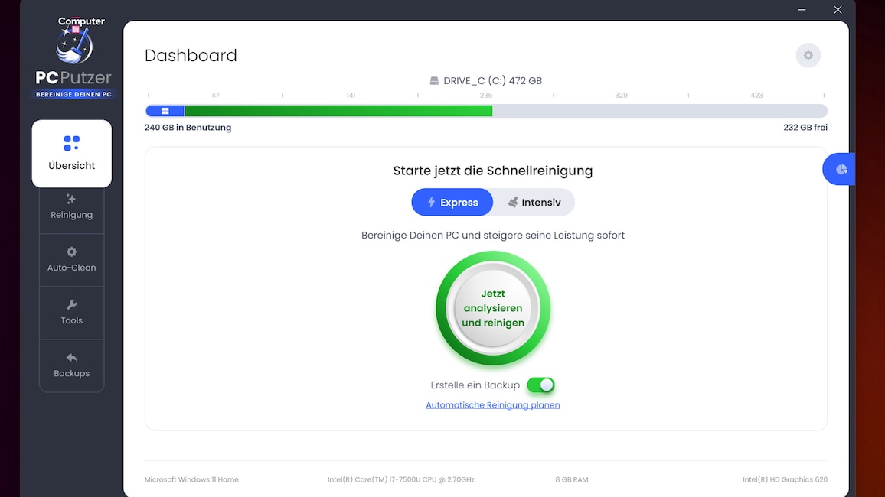885x497 pixels.
Task: Click the DRIVE_C (C:) 472 GB label
Action: tap(493, 80)
